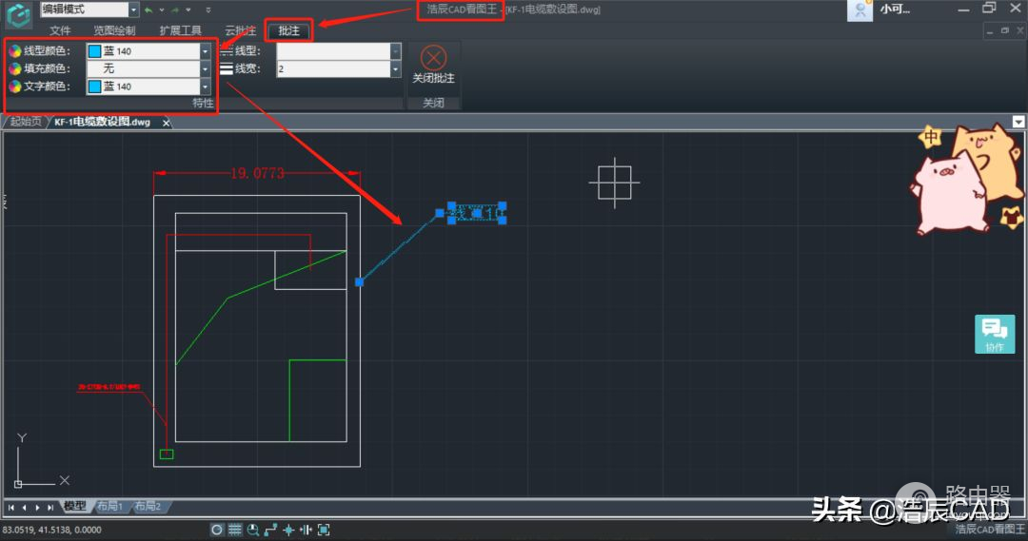
Task: Open the 览图绘制 ribbon tab
Action: click(114, 30)
